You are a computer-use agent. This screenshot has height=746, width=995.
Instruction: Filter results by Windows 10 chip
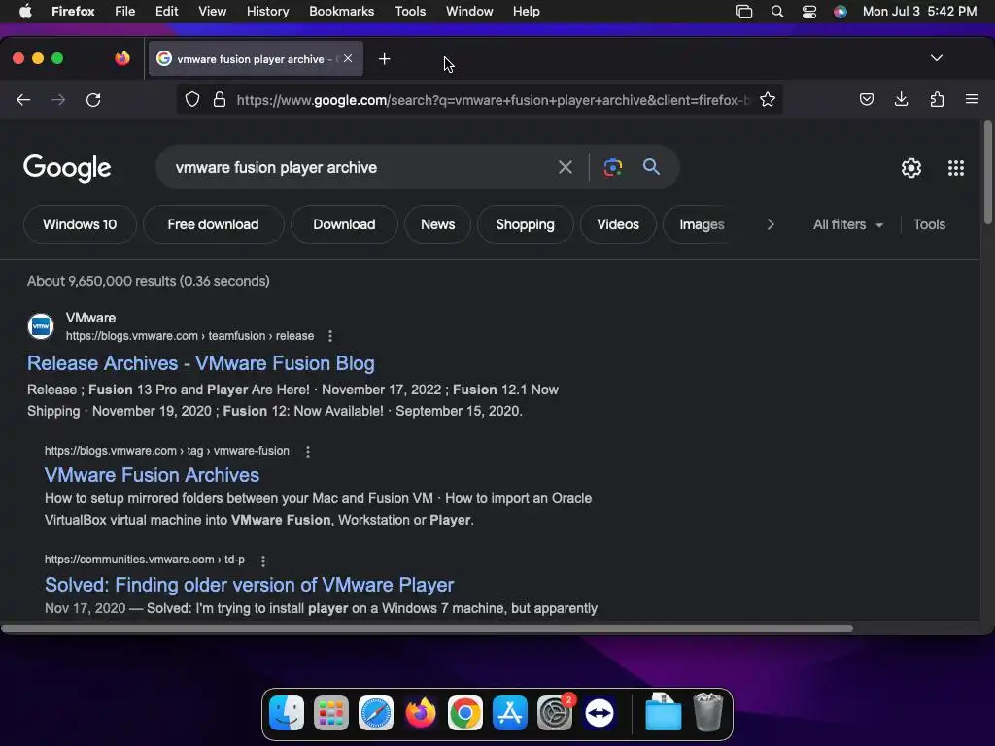click(x=80, y=224)
